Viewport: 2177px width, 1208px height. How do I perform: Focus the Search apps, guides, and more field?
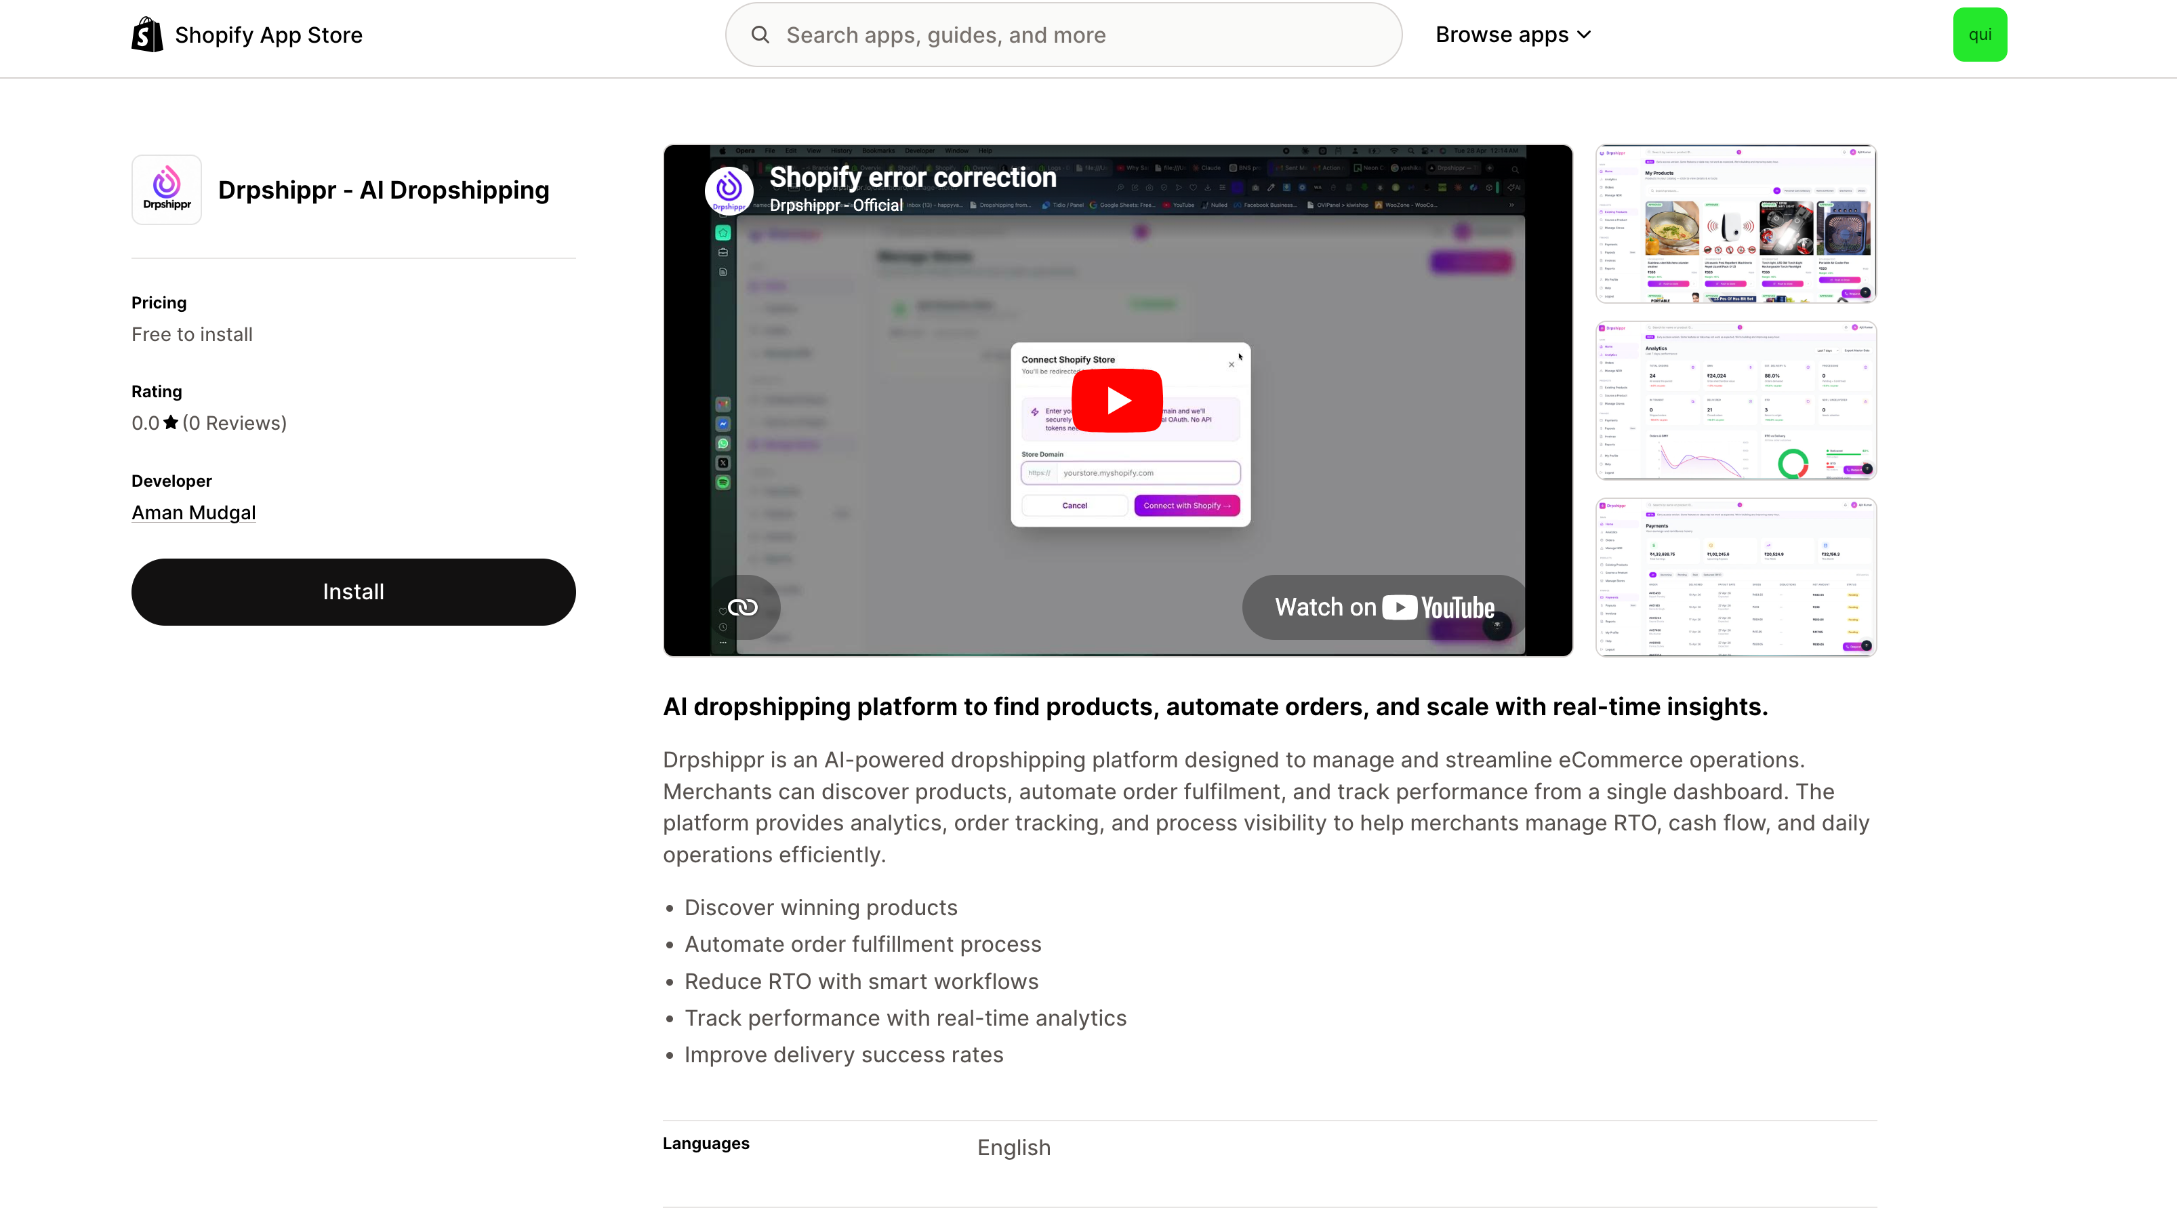[1064, 35]
